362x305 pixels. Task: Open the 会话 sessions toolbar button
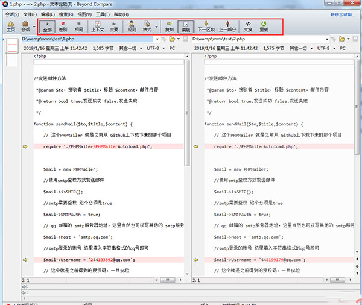click(x=25, y=27)
